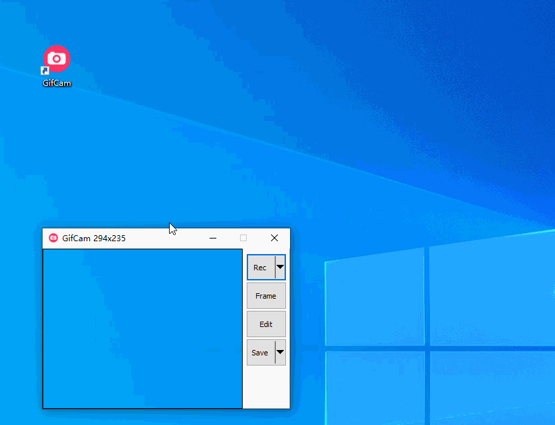The image size is (555, 425).
Task: Expand the Save dropdown arrow
Action: coord(280,353)
